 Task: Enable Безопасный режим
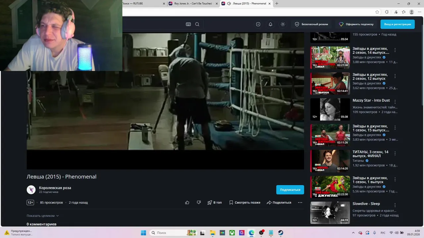tap(311, 24)
